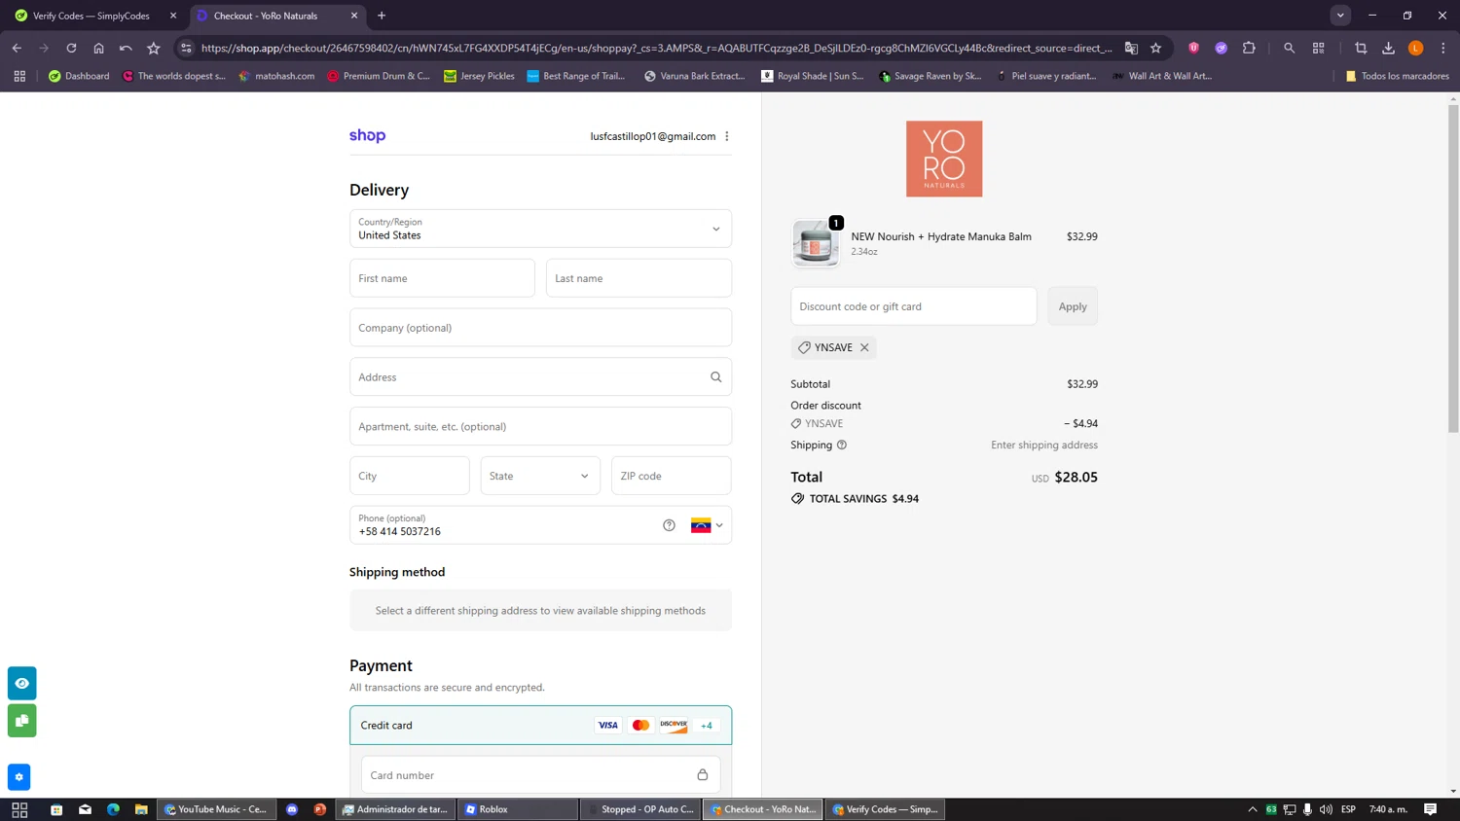Image resolution: width=1460 pixels, height=821 pixels.
Task: Click the Last name field
Action: point(639,278)
